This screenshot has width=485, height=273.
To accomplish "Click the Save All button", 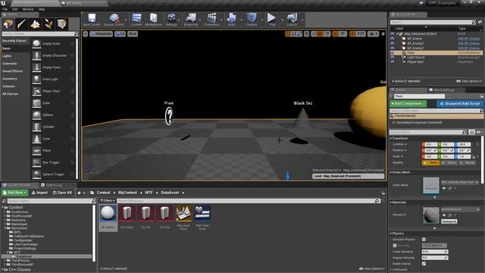I will pyautogui.click(x=62, y=193).
